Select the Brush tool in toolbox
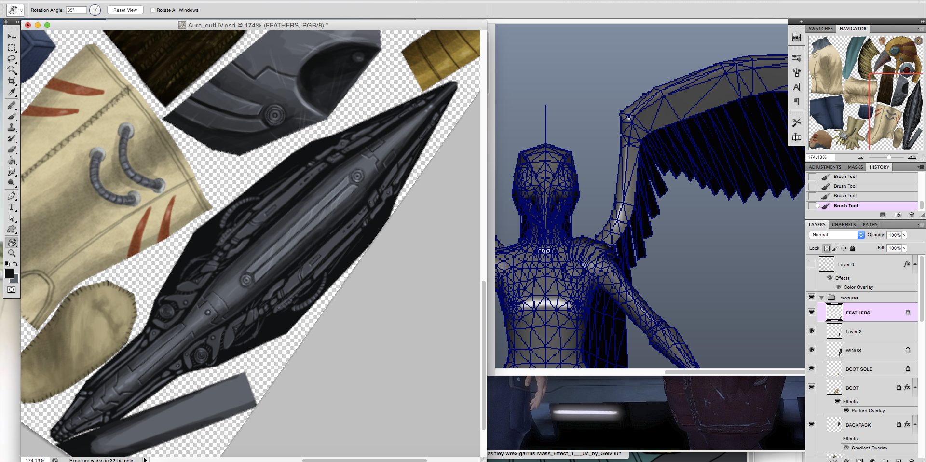This screenshot has width=926, height=462. coord(12,116)
